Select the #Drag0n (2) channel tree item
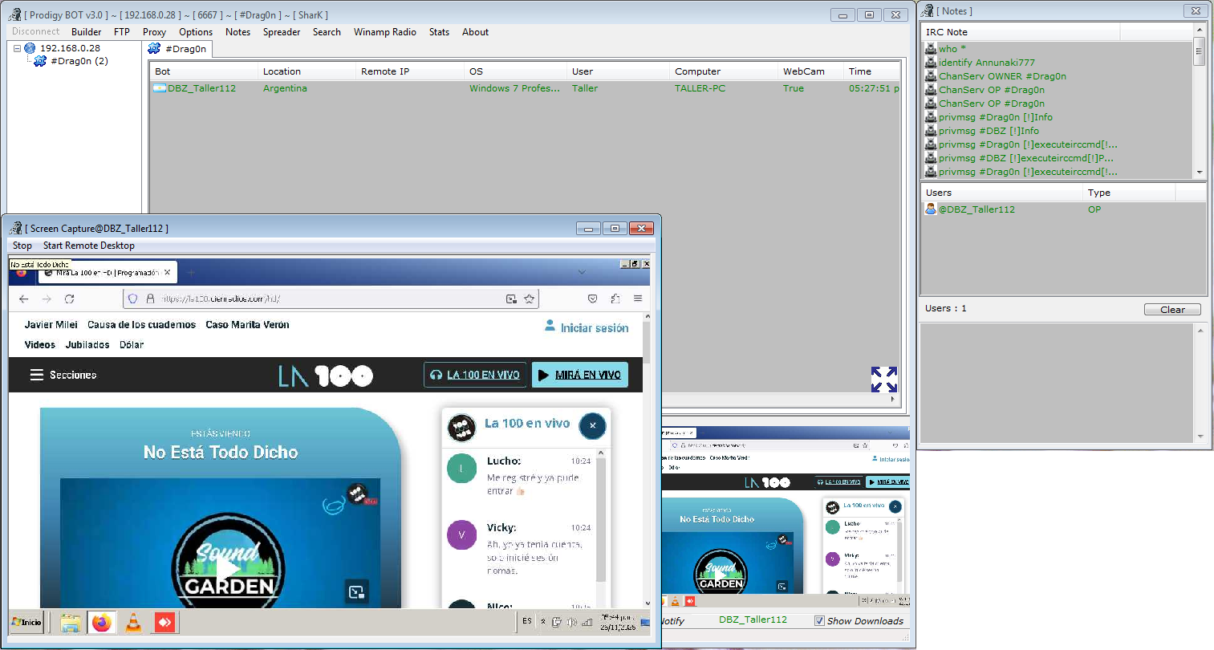 coord(79,61)
